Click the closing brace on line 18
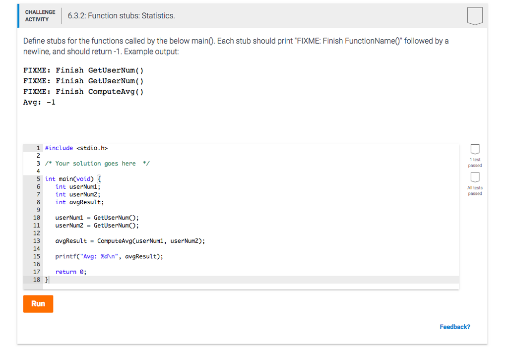The height and width of the screenshot is (347, 508). coord(46,279)
